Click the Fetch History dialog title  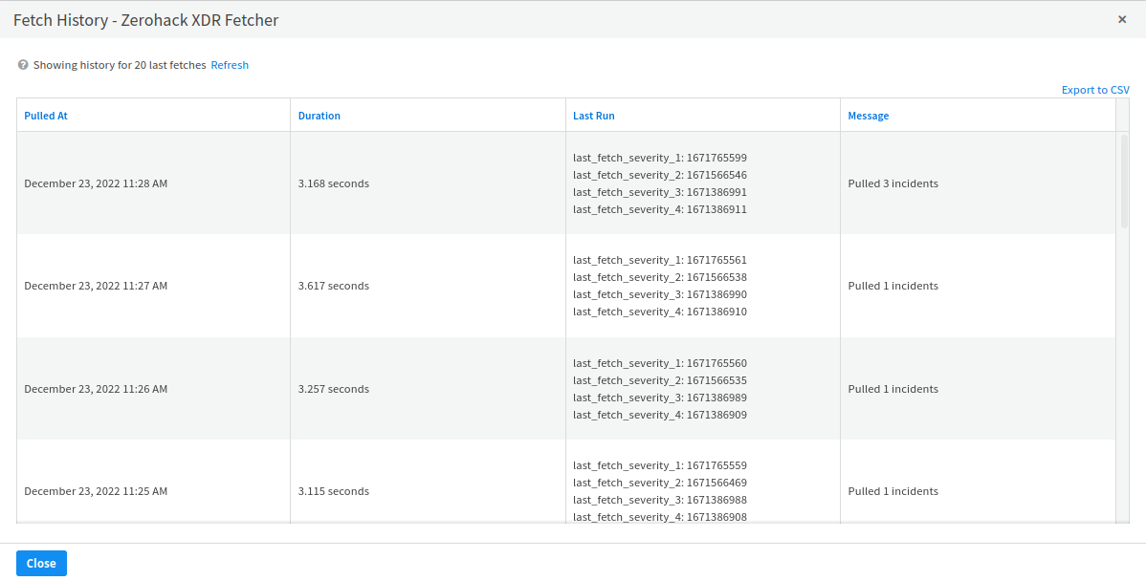[x=146, y=20]
